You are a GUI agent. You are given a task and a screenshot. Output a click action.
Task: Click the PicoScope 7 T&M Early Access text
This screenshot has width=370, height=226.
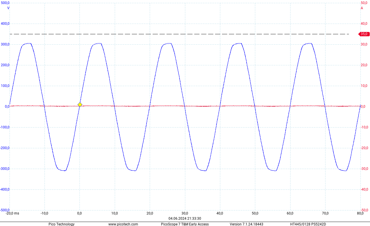pyautogui.click(x=185, y=224)
